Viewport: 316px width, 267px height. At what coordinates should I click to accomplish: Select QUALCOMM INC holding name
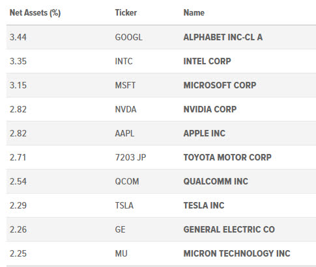click(x=216, y=181)
